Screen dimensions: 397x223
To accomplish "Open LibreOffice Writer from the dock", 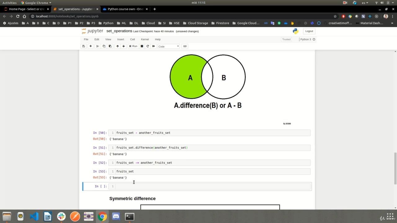I will point(48,216).
